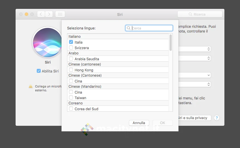Open the Siri dropdown with the single down chevron
This screenshot has height=148, width=240.
click(x=195, y=75)
